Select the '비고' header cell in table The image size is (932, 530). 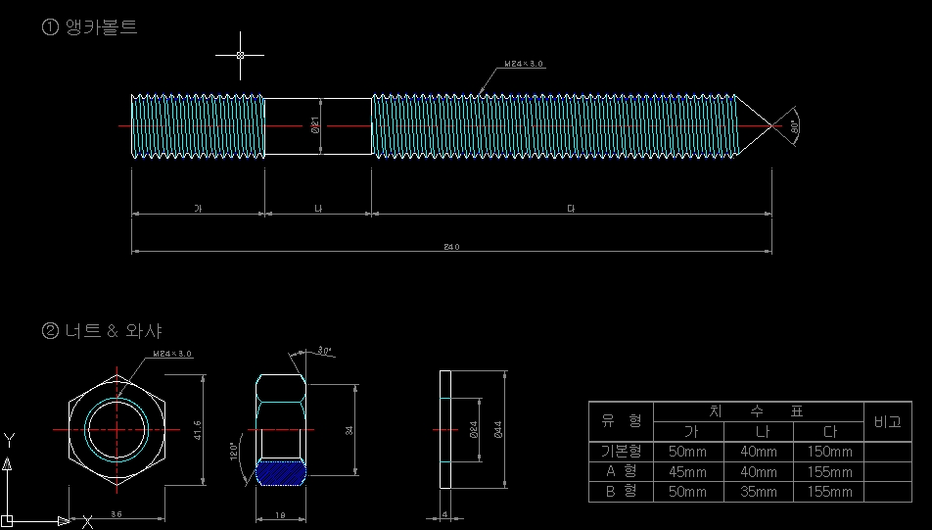(x=886, y=421)
